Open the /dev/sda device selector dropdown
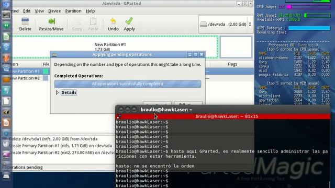335x188 pixels. tap(226, 25)
